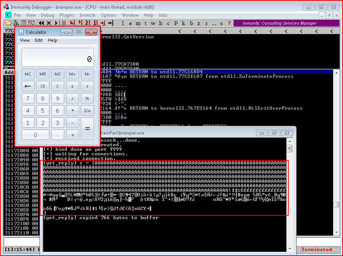Click brainpan console scrollbar up arrow
This screenshot has height=256, width=343.
pyautogui.click(x=289, y=141)
